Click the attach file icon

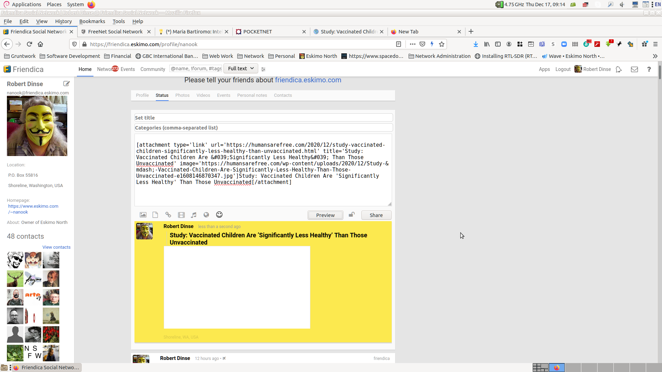tap(155, 215)
